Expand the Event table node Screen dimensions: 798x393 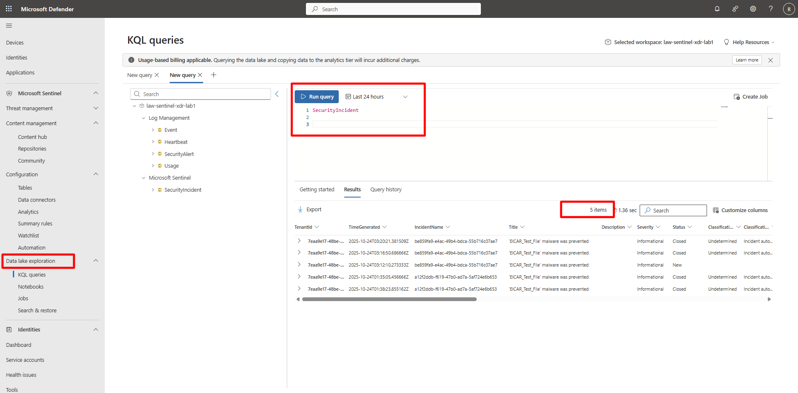click(153, 130)
